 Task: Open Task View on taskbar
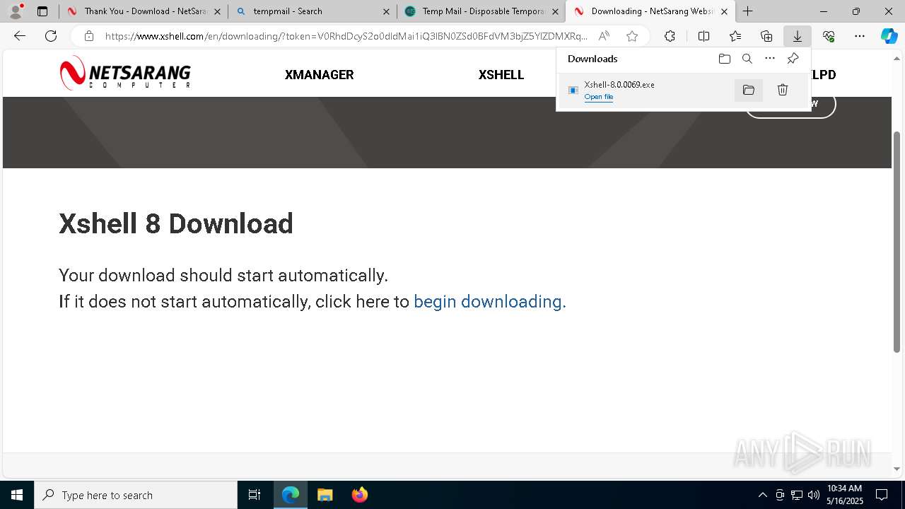pos(255,495)
